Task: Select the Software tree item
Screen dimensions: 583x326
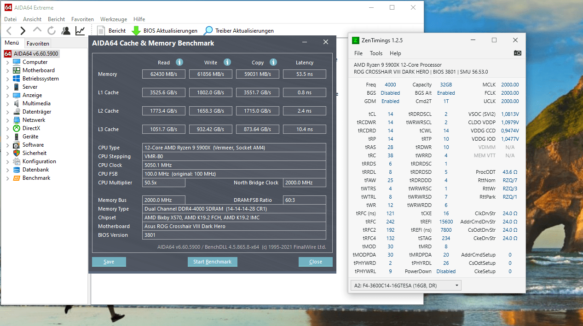Action: pos(33,145)
